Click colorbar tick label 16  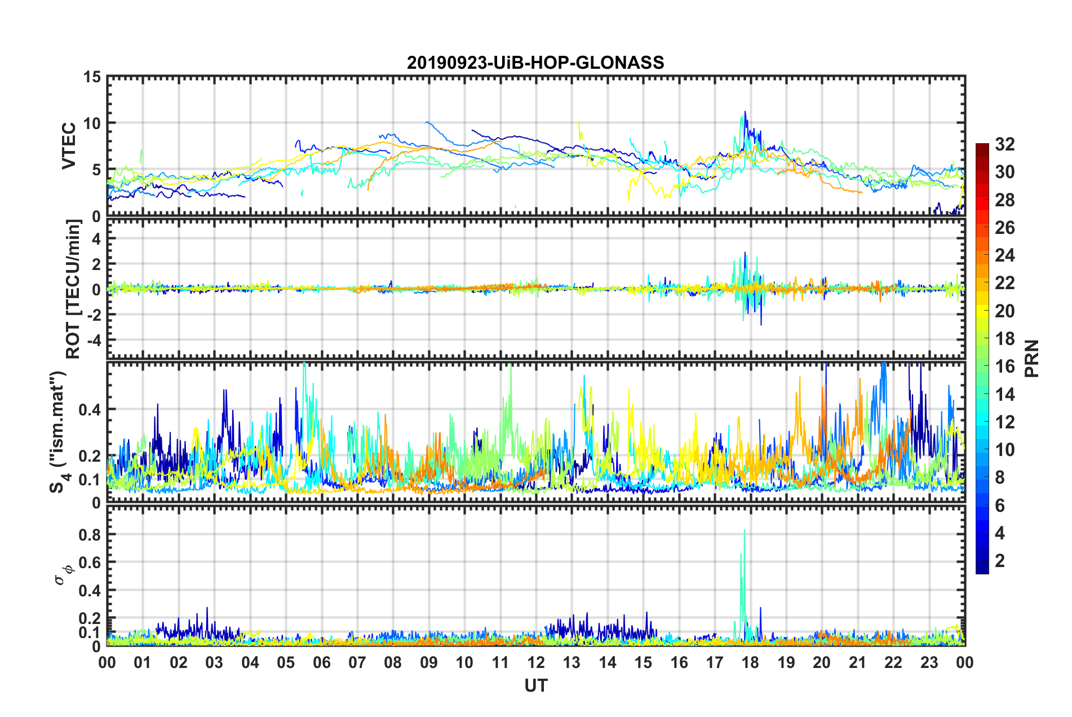click(1004, 366)
